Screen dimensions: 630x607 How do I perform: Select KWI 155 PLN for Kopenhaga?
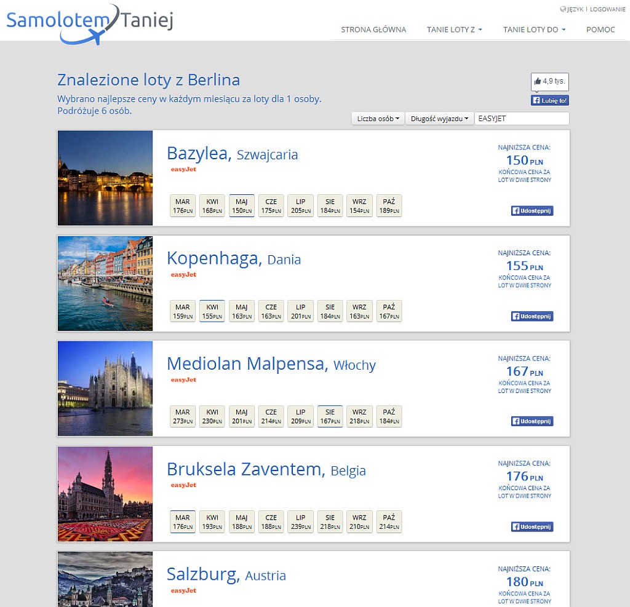coord(212,311)
